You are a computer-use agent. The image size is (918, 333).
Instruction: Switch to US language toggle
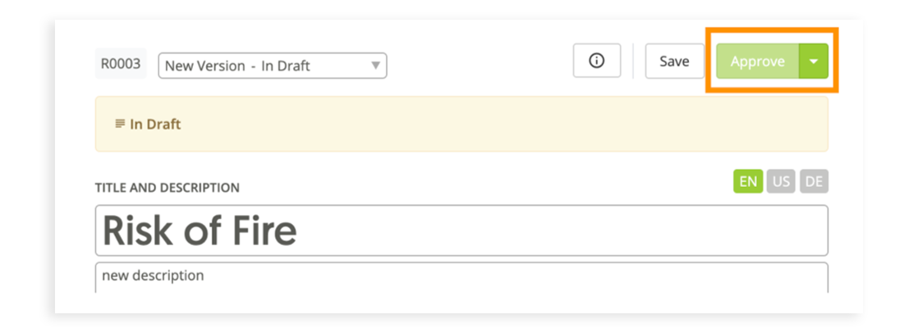click(781, 181)
